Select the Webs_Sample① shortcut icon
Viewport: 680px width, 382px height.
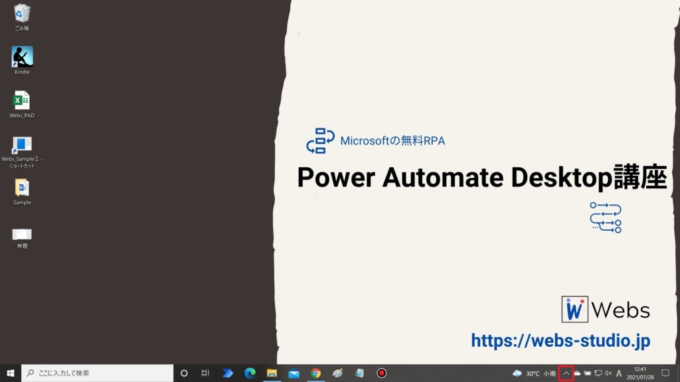click(x=22, y=152)
